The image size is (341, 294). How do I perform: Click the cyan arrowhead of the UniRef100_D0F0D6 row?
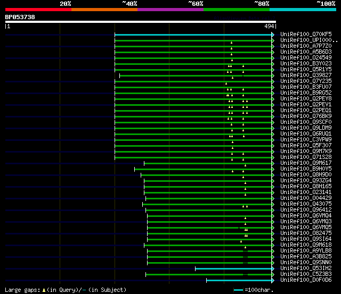pos(273,281)
